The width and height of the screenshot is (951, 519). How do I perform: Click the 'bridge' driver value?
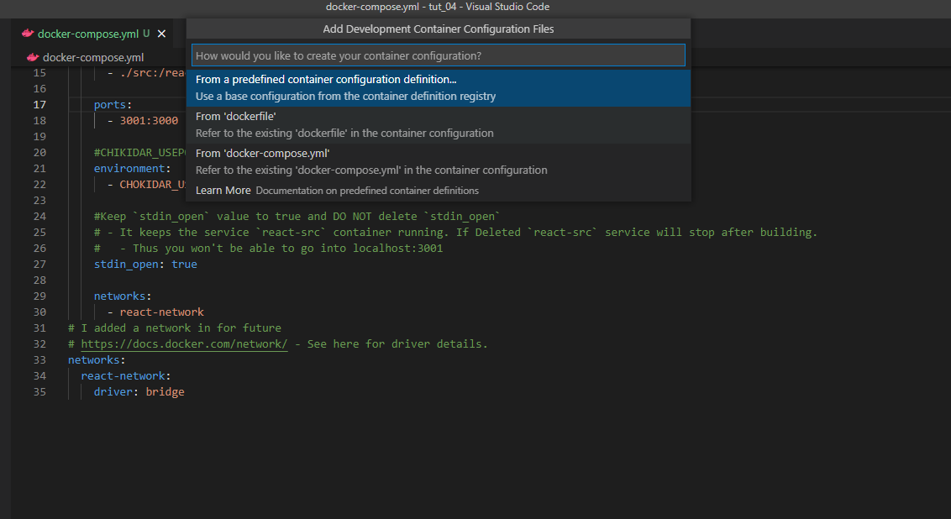pyautogui.click(x=165, y=392)
